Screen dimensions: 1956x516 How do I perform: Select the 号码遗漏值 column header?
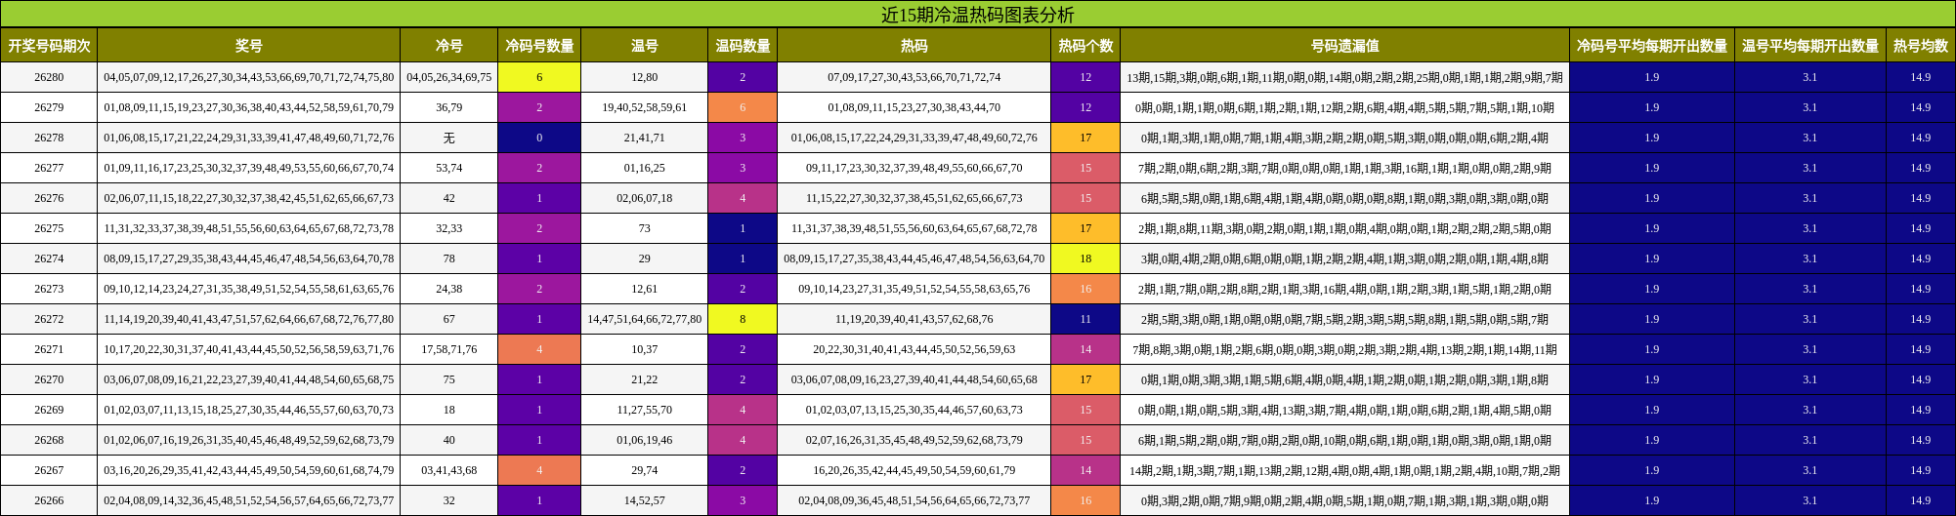[1344, 46]
